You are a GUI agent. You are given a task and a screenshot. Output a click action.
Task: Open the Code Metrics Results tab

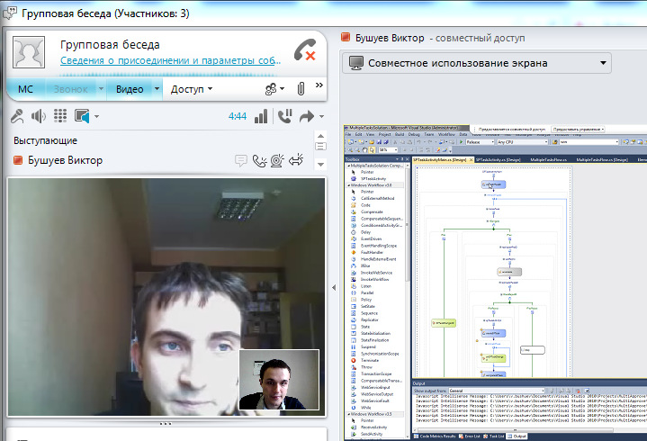click(x=435, y=436)
